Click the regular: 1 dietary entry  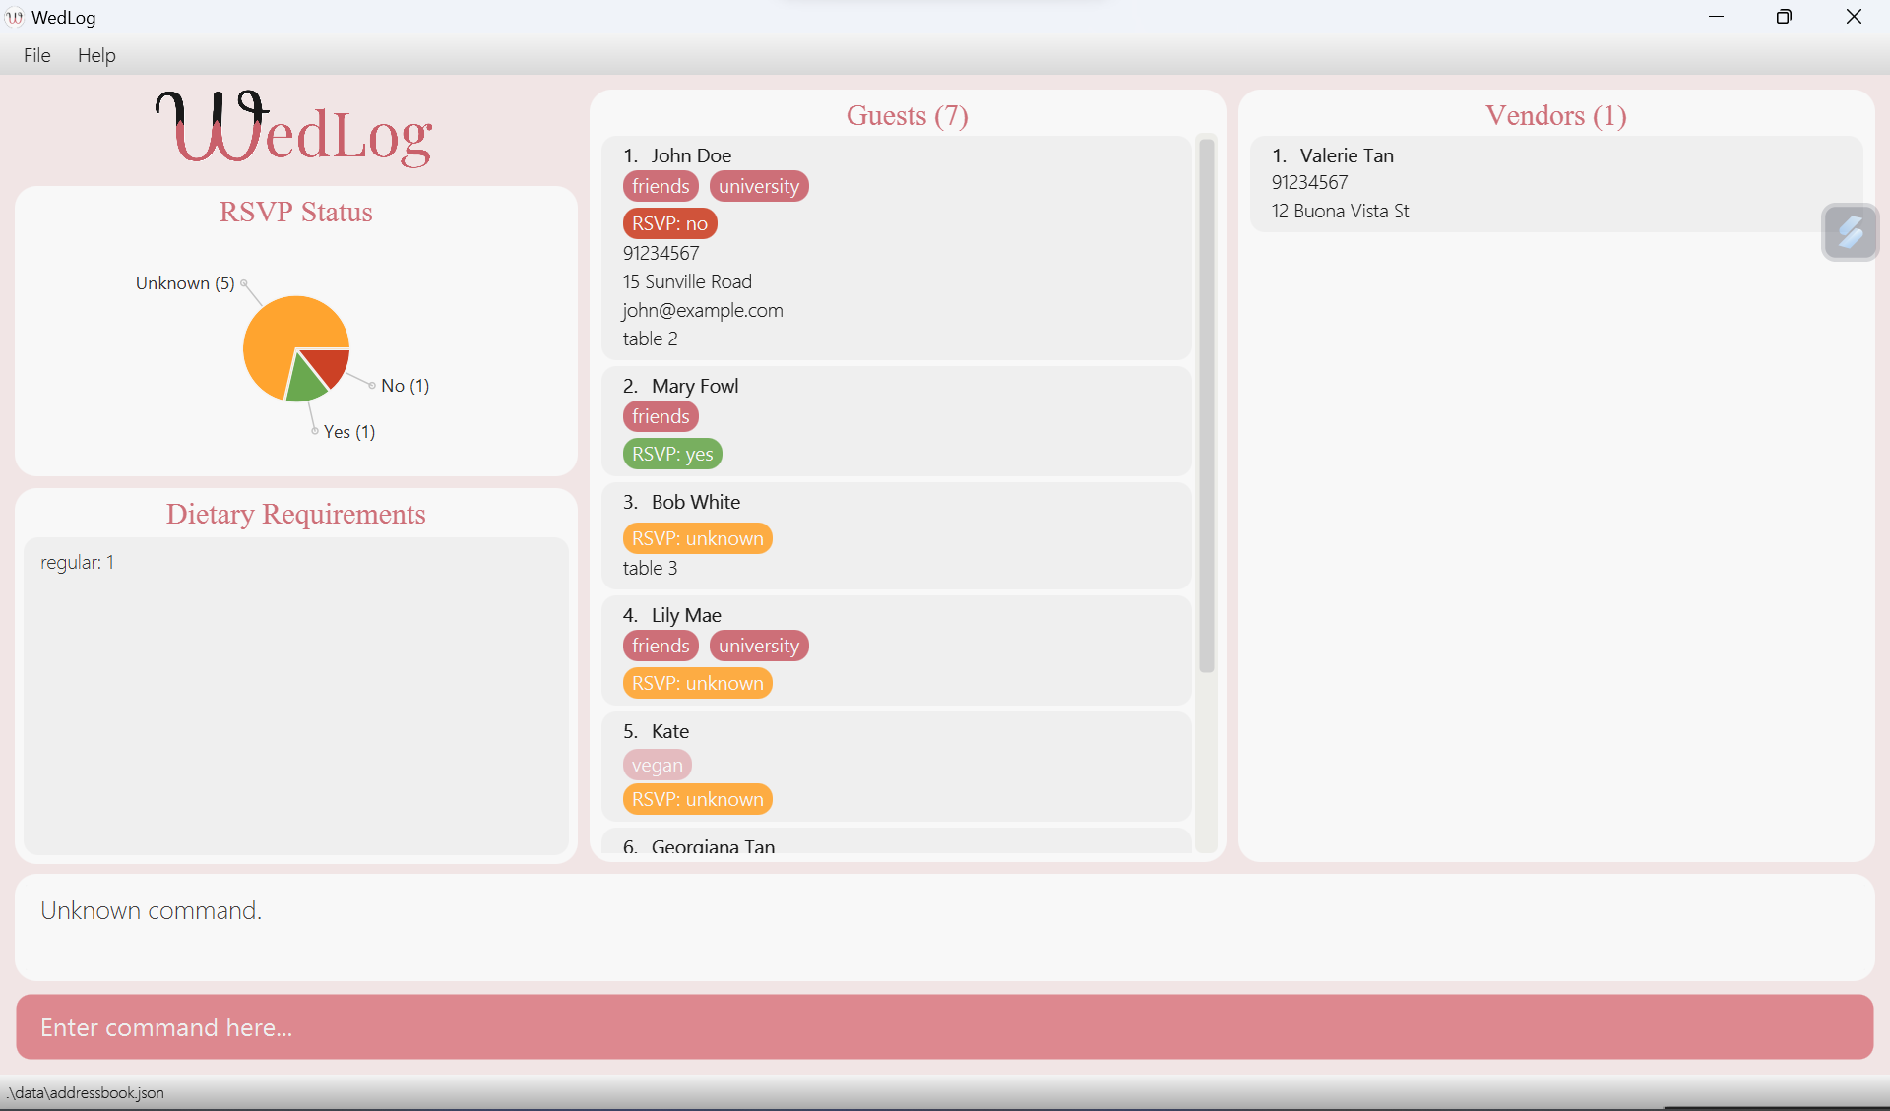(x=77, y=562)
